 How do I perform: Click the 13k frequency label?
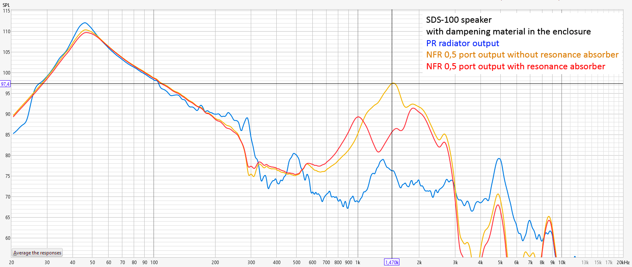(x=585, y=263)
